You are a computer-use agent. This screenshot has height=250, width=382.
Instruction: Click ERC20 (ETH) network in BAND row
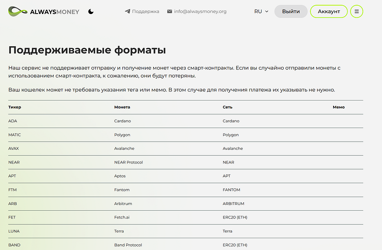pyautogui.click(x=235, y=245)
